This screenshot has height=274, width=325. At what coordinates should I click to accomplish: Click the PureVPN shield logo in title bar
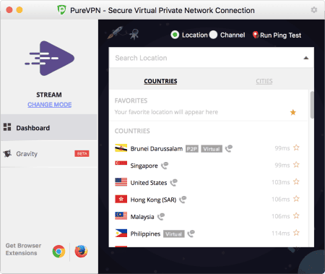click(x=61, y=10)
